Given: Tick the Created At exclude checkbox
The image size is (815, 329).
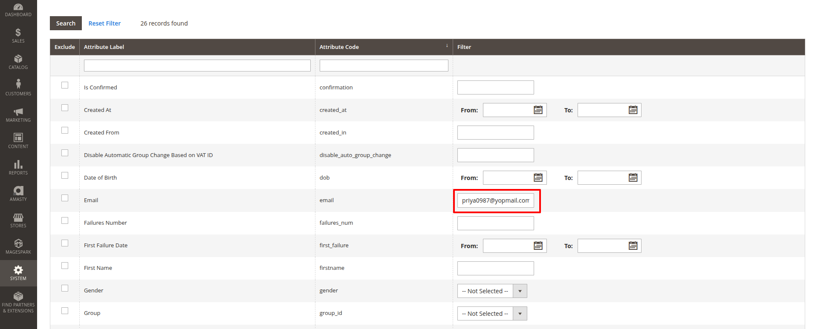Looking at the screenshot, I should [x=65, y=108].
